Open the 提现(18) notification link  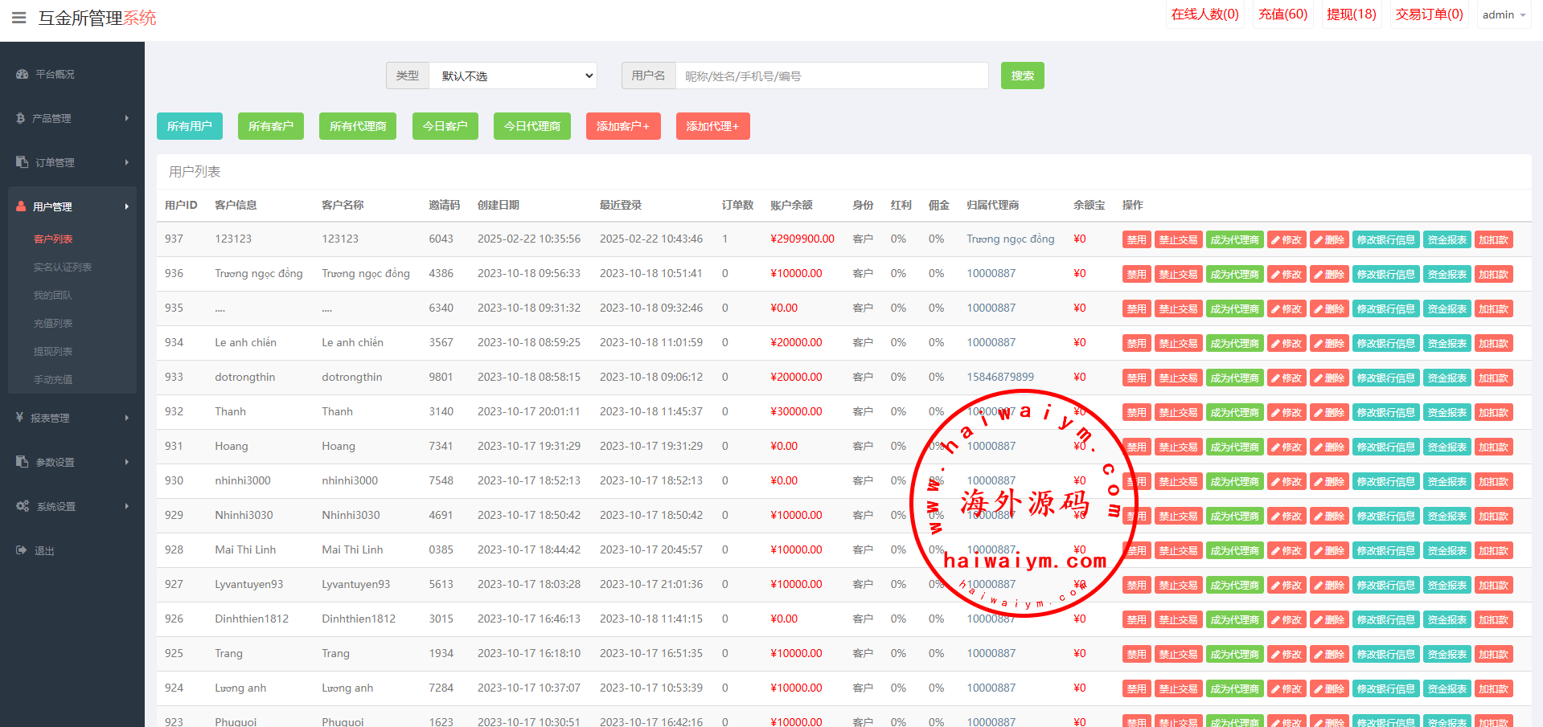[x=1351, y=14]
